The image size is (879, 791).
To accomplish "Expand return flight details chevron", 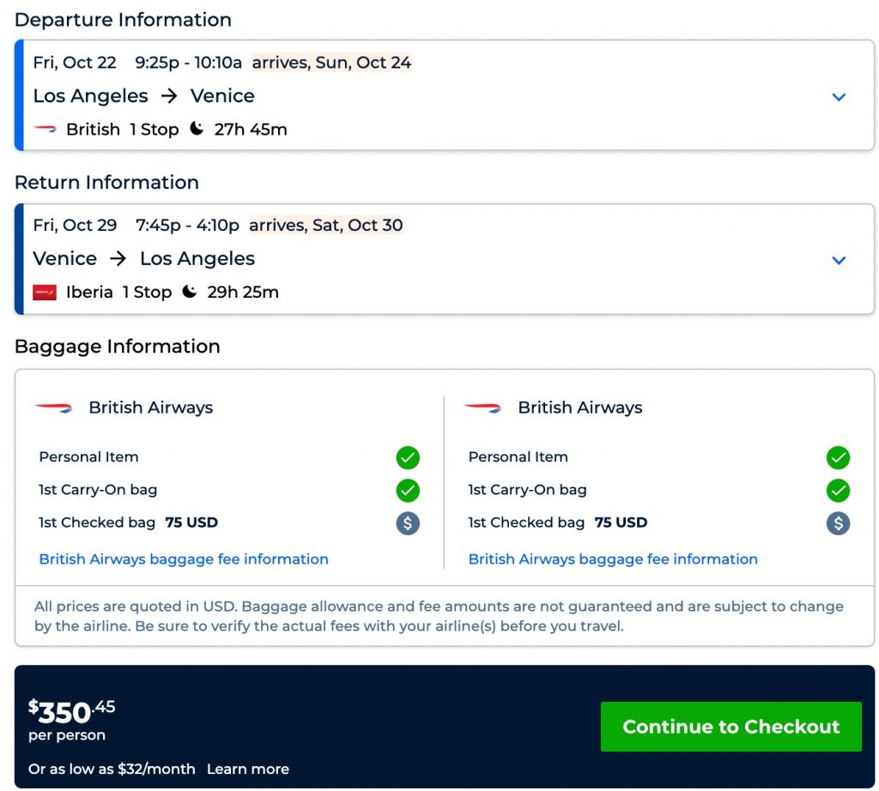I will click(839, 260).
